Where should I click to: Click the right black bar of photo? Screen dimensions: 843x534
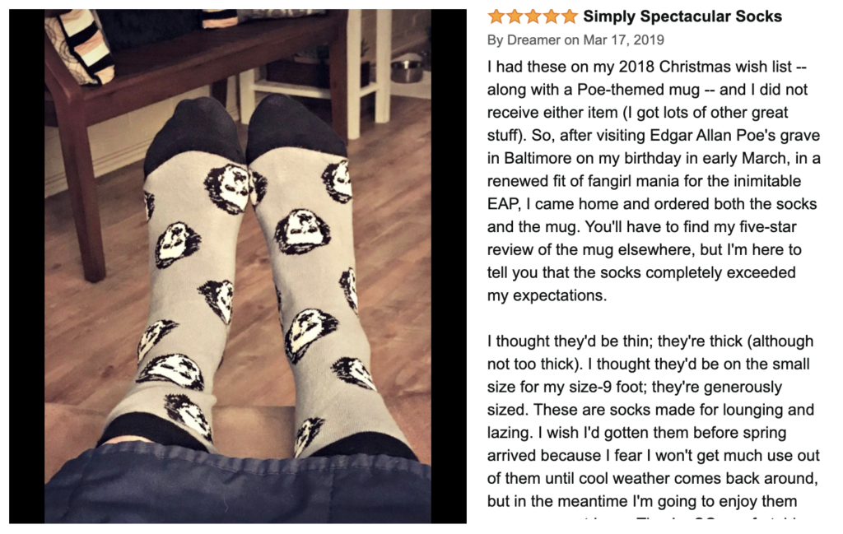[449, 266]
